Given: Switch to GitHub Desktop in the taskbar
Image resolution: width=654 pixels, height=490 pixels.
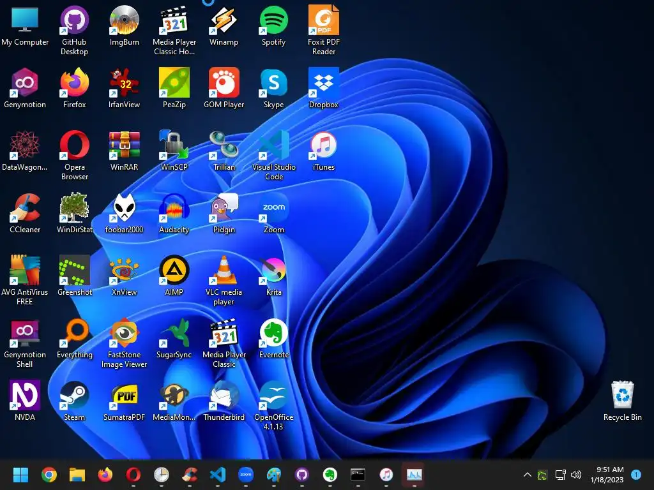Looking at the screenshot, I should [x=302, y=474].
